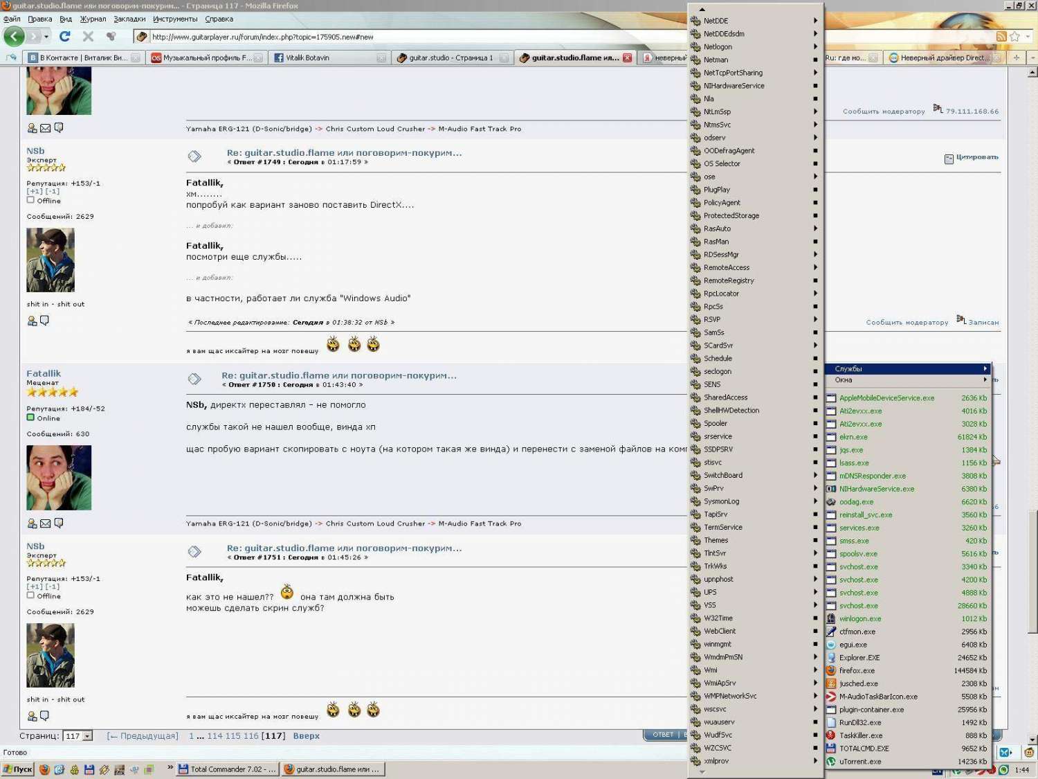The height and width of the screenshot is (779, 1038).
Task: Click the "Предыдущая" previous page link
Action: (x=143, y=735)
